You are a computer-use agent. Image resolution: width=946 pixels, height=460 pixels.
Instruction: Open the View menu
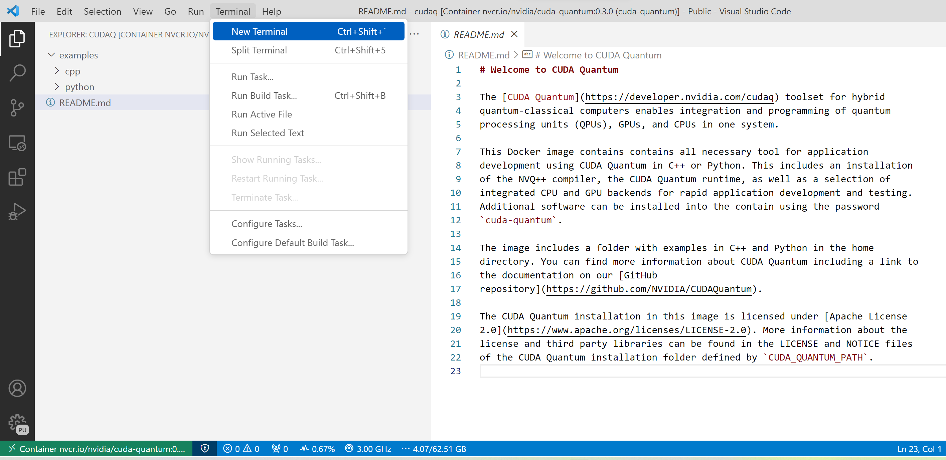143,11
